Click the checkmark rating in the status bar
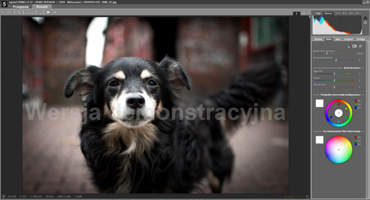 [x=289, y=196]
